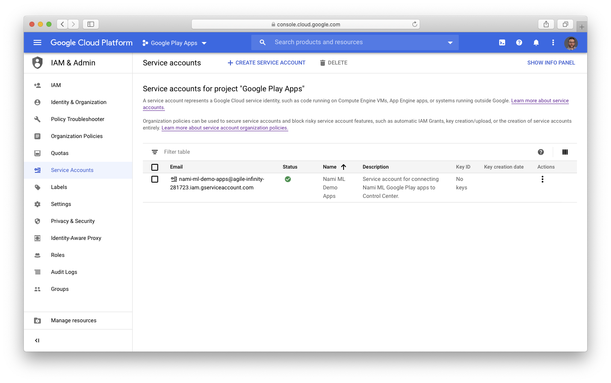
Task: Open Identity-Aware Proxy
Action: point(78,238)
